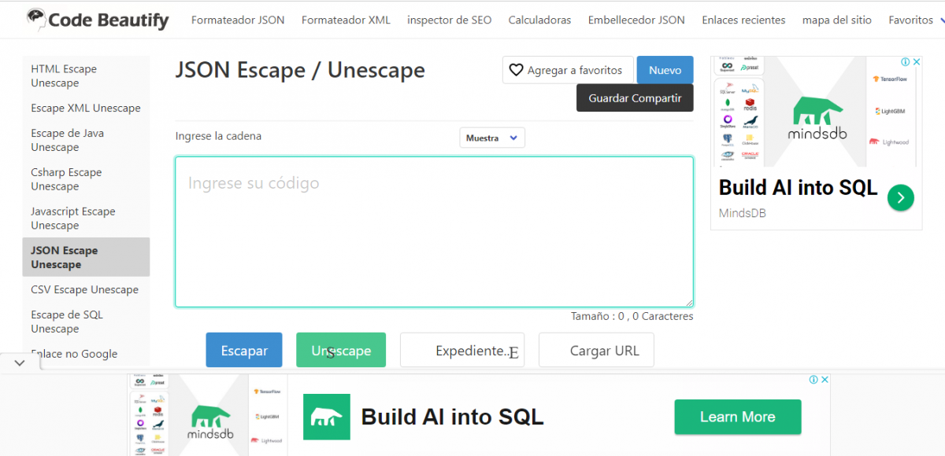The width and height of the screenshot is (945, 456).
Task: Click the ad info icon on the sidebar ad
Action: [906, 62]
